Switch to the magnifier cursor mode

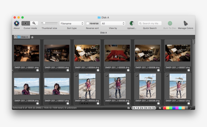(34, 23)
